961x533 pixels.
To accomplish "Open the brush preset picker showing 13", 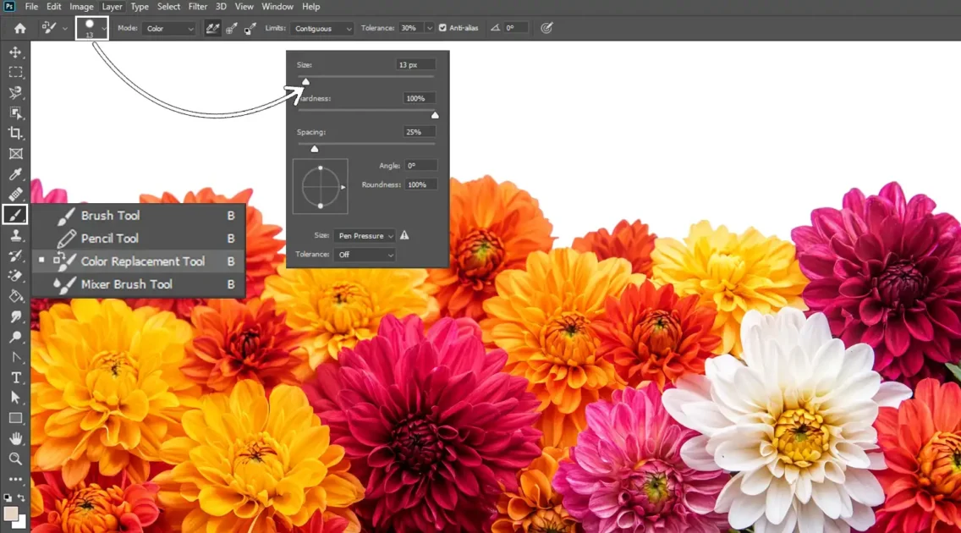I will pyautogui.click(x=92, y=28).
